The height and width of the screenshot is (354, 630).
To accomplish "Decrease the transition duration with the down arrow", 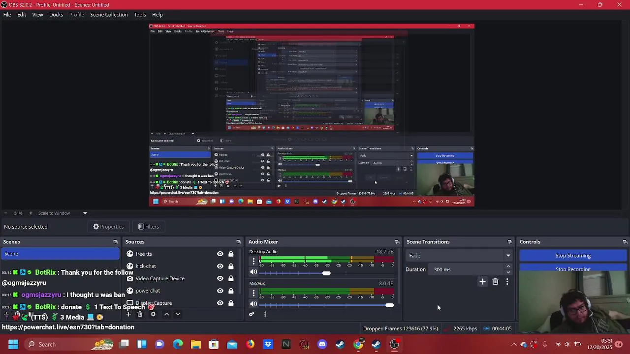I will (x=508, y=272).
